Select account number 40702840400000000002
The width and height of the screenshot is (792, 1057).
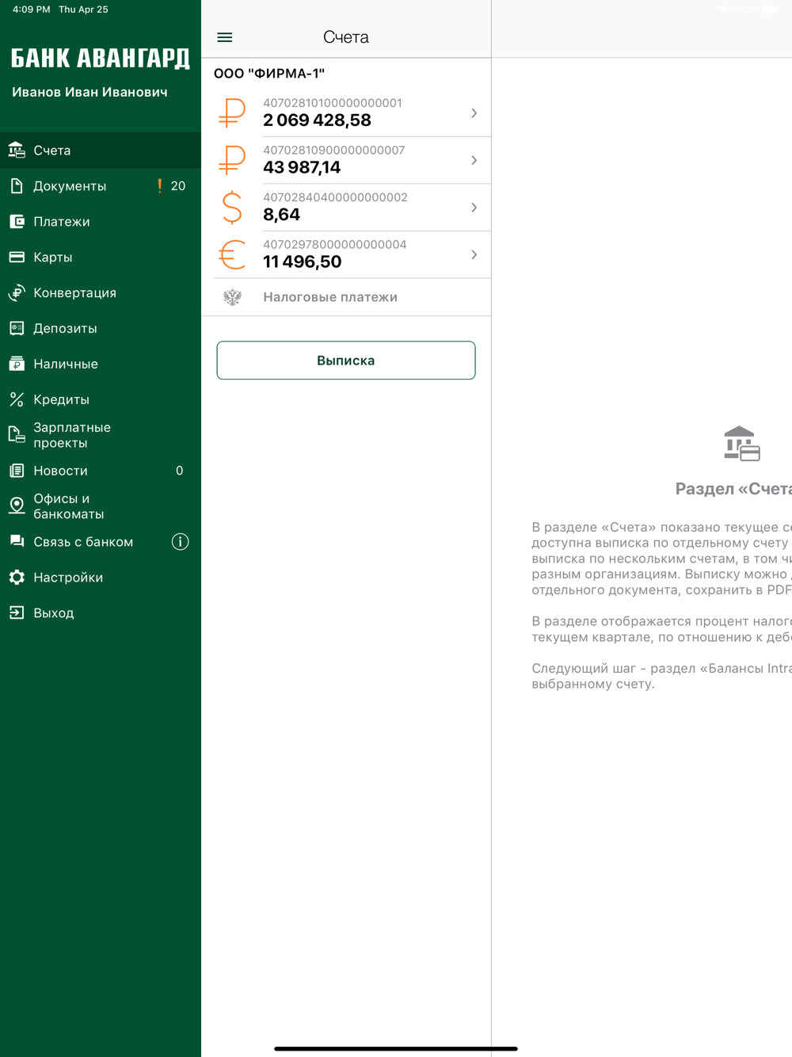coord(336,197)
